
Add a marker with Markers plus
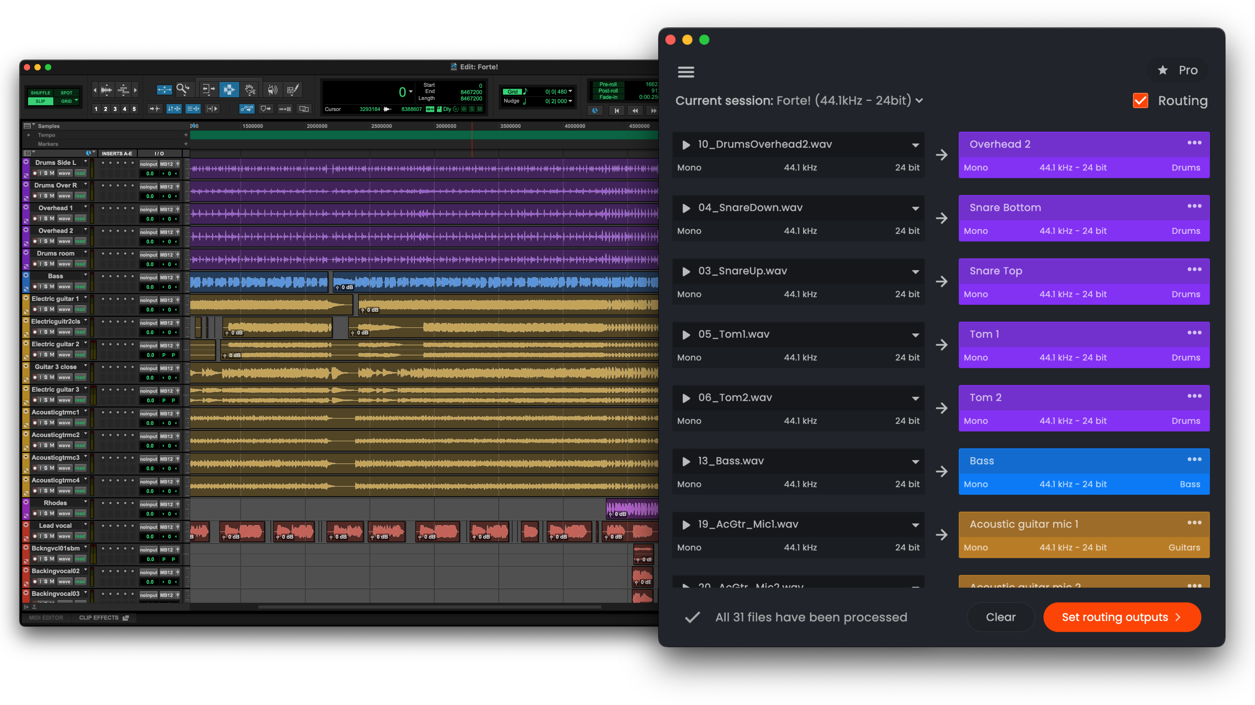click(186, 144)
